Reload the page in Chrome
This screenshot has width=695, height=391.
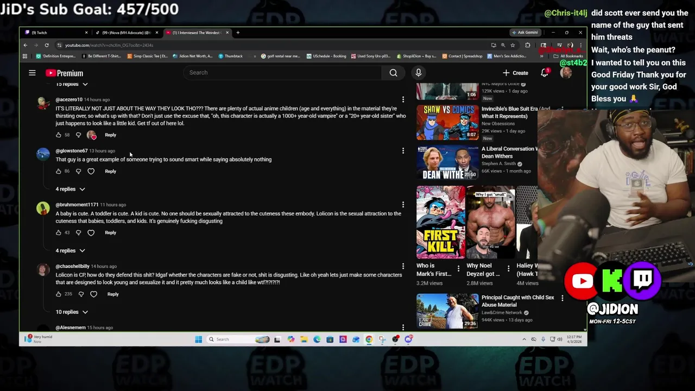click(x=47, y=45)
